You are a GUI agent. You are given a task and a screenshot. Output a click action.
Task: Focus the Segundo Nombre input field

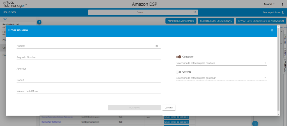pyautogui.click(x=89, y=57)
